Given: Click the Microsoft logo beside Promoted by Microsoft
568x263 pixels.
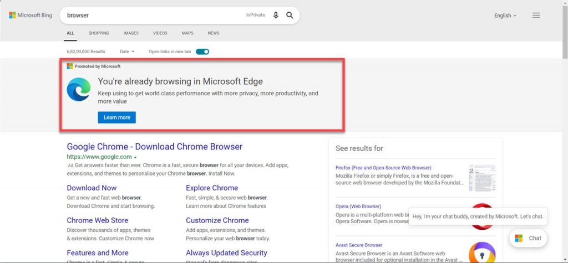Looking at the screenshot, I should point(69,66).
